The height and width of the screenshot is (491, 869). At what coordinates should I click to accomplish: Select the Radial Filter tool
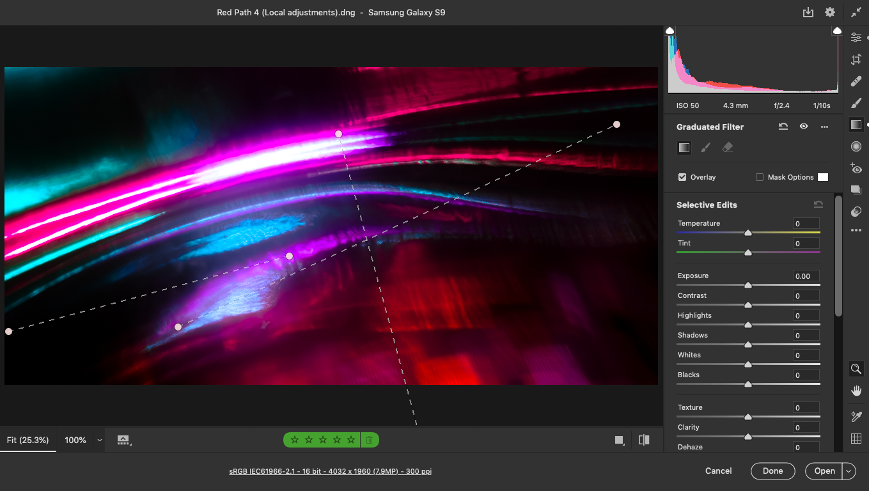pos(856,146)
